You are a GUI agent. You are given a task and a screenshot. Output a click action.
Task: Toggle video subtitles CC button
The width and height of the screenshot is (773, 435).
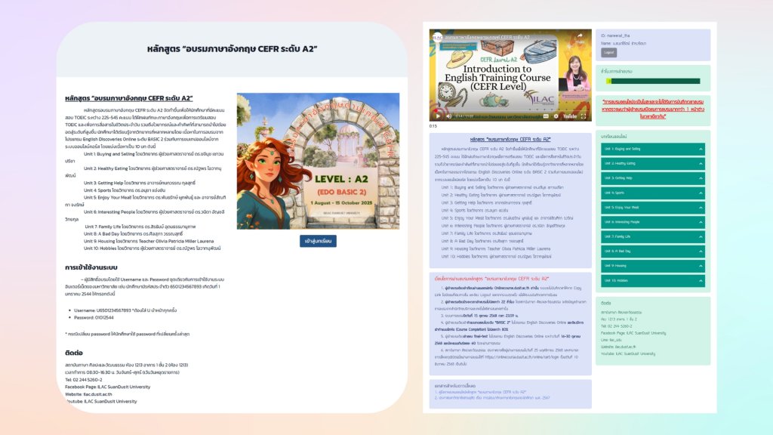point(547,116)
